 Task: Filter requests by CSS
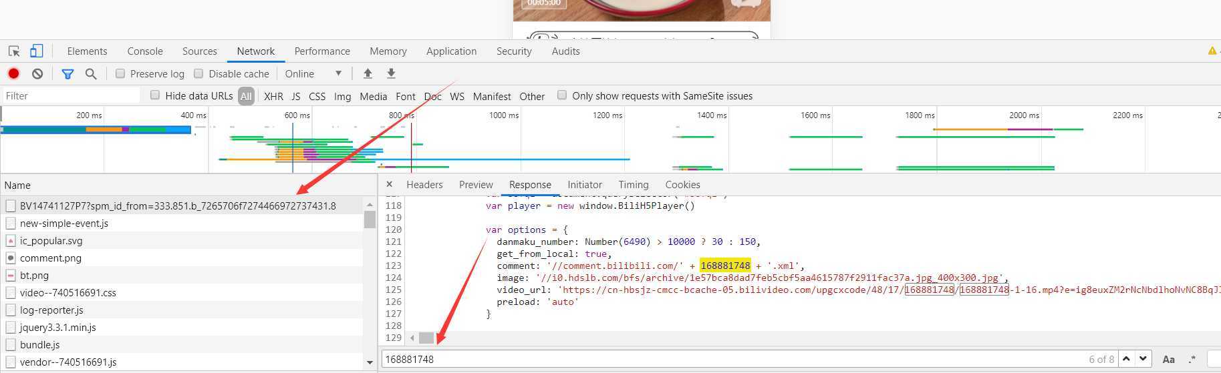point(317,96)
